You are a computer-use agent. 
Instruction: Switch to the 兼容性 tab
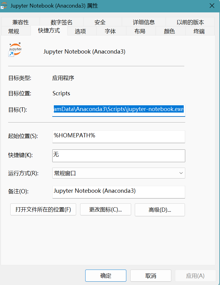tap(21, 22)
